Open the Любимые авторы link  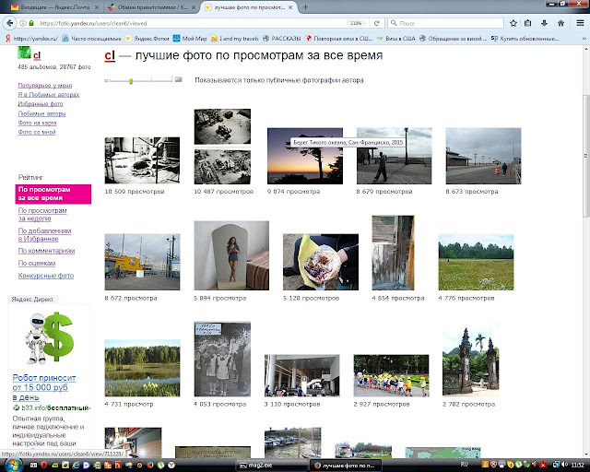pos(41,113)
